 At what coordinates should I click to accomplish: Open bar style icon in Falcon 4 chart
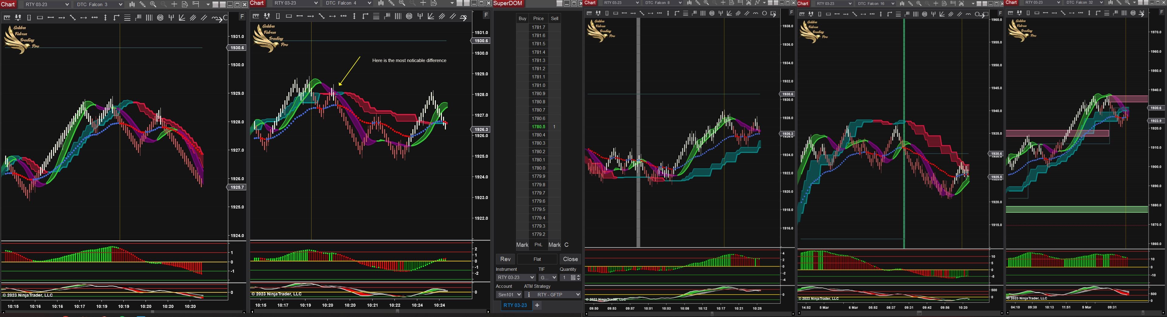coord(381,3)
